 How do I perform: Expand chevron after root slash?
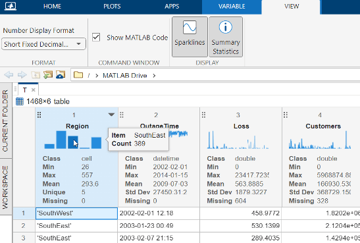tap(97, 76)
